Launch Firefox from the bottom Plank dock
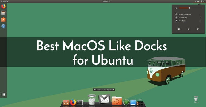Viewport: 206px width, 107px height. click(x=73, y=102)
